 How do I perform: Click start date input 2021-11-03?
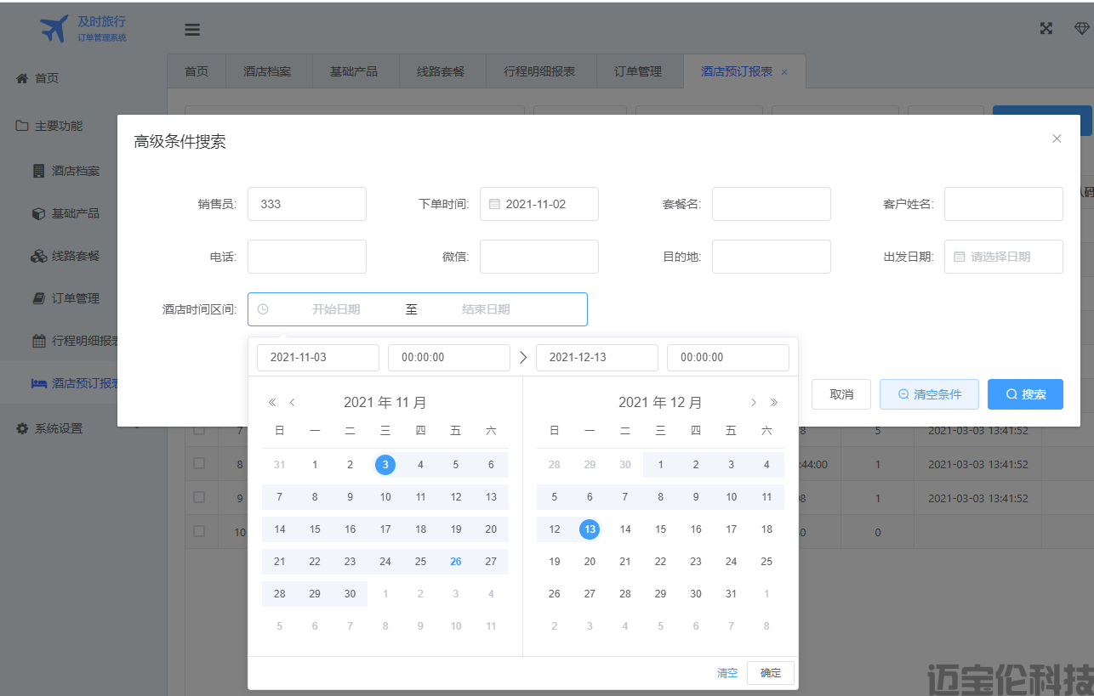point(318,358)
